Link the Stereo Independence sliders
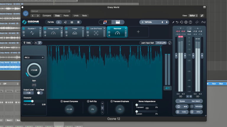 [147, 108]
